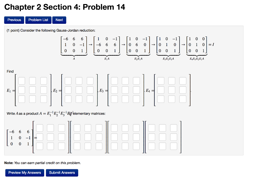This screenshot has height=181, width=260.
Task: Click Preview My Answers
Action: click(25, 173)
